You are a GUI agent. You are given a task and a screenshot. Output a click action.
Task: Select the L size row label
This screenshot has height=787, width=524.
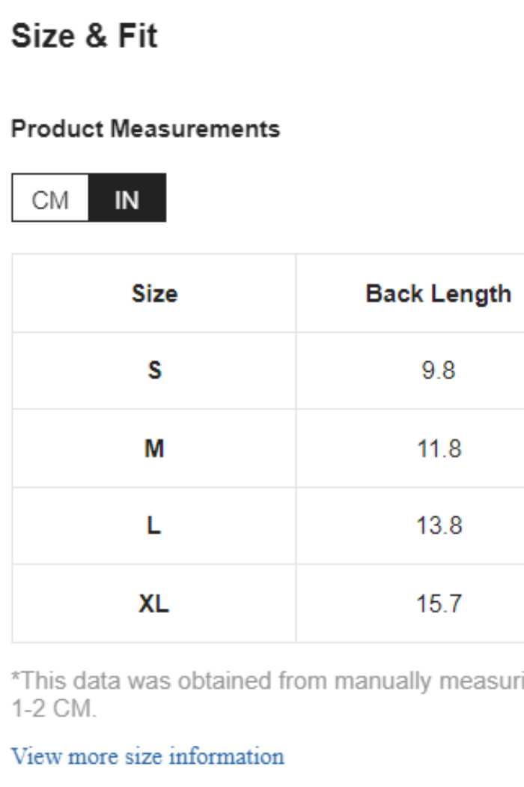[x=154, y=525]
